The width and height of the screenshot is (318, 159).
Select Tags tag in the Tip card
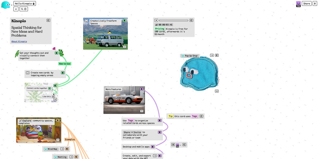coord(195,116)
